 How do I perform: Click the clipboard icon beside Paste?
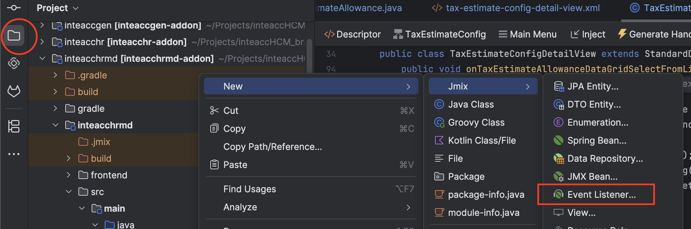pyautogui.click(x=214, y=164)
